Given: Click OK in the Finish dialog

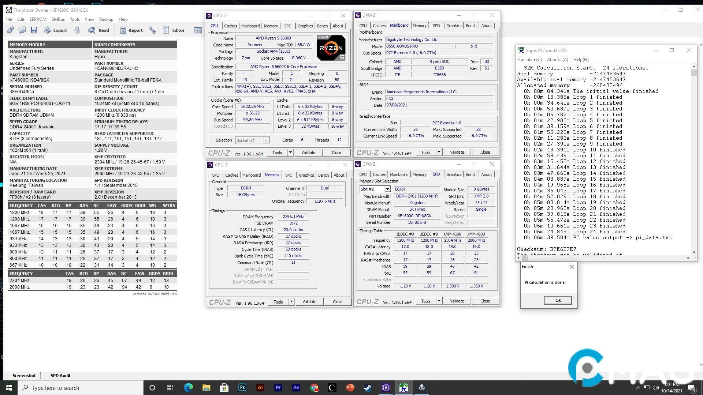Looking at the screenshot, I should 558,300.
